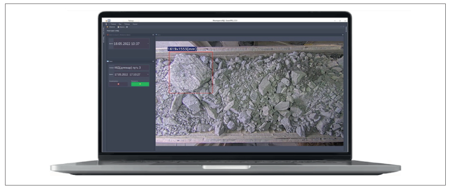This screenshot has height=189, width=451.
Task: Click the 'ККД(думпкар) путь 3' field
Action: pyautogui.click(x=131, y=68)
